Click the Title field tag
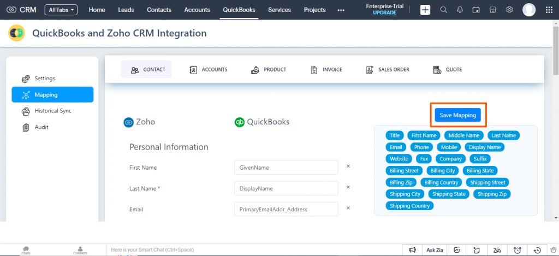 [x=395, y=135]
